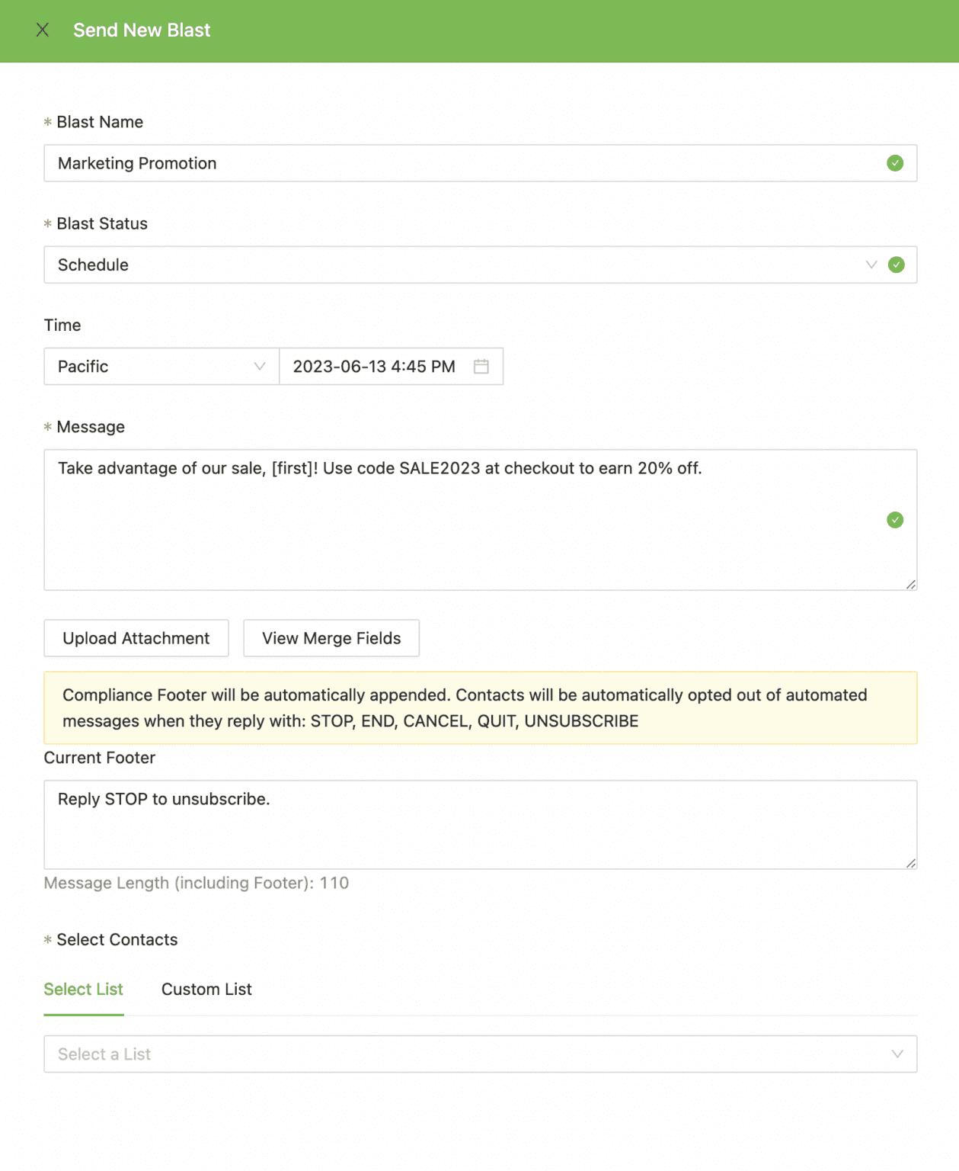Grab the Message box resize handle
Screen dimensions: 959x1171
coord(911,584)
